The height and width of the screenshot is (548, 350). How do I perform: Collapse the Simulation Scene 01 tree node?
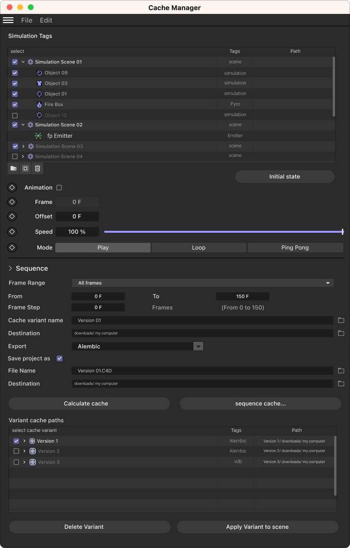(23, 62)
